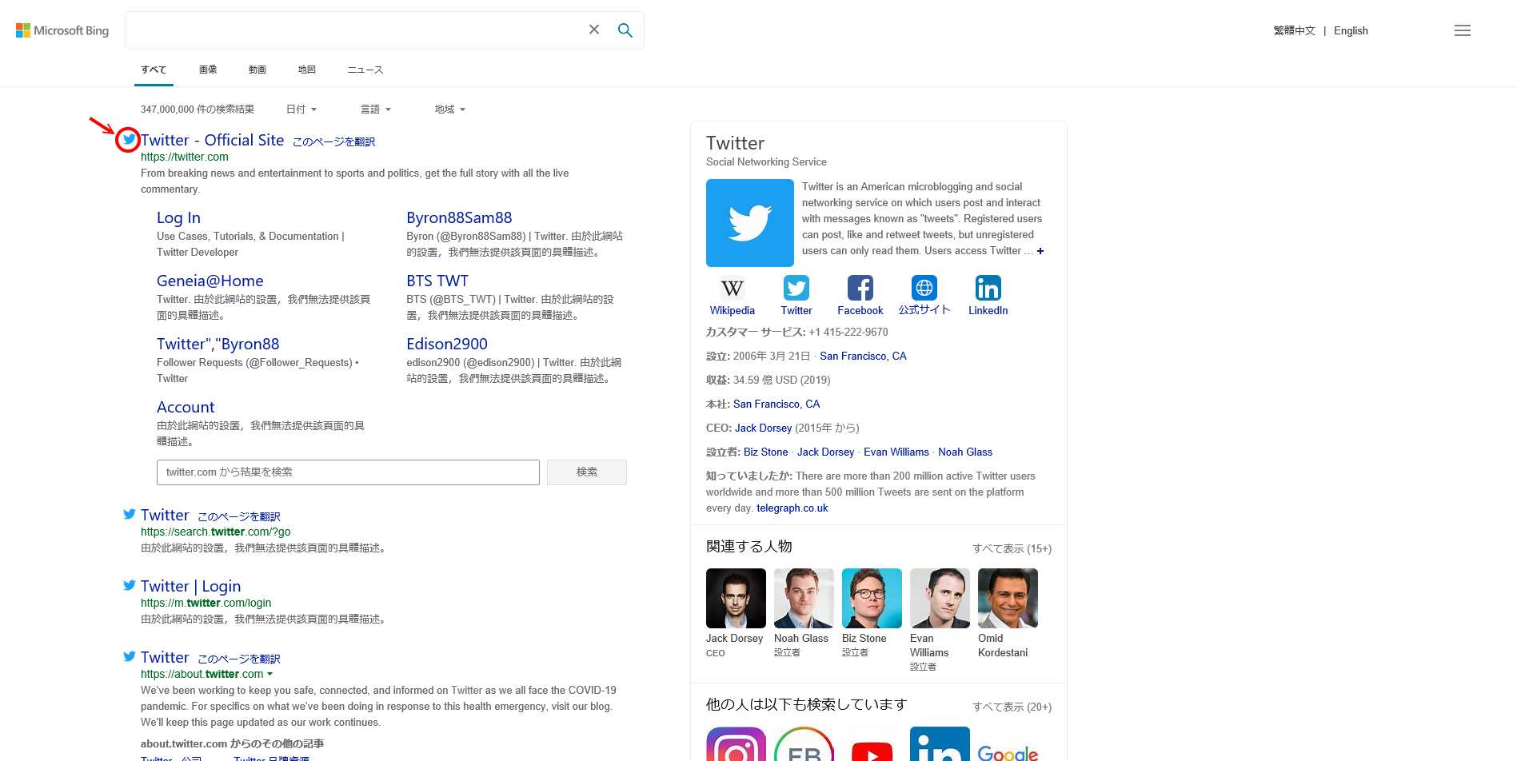Open the Google related search tile

(1008, 745)
